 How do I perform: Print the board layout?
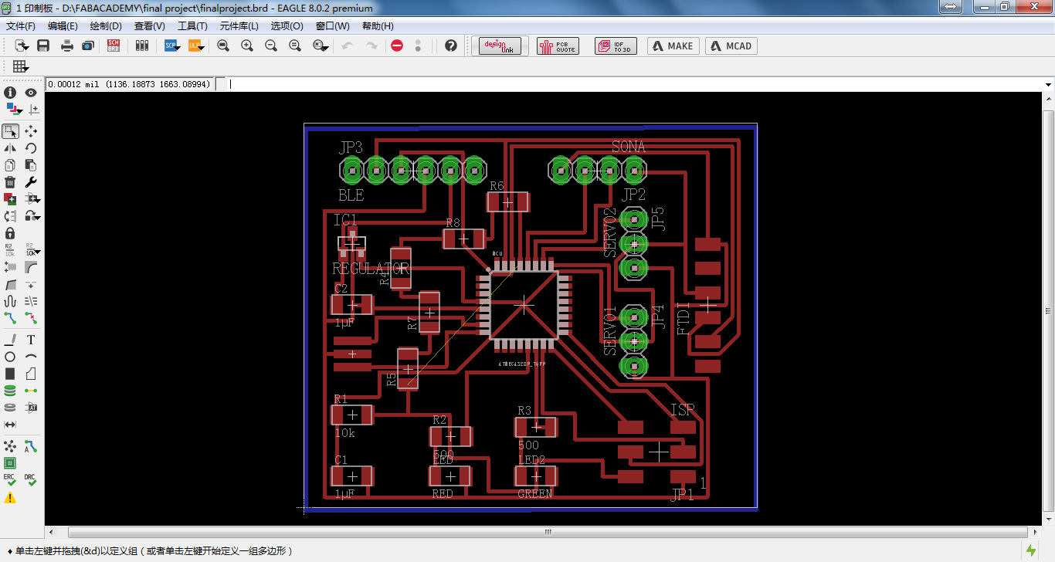click(67, 46)
